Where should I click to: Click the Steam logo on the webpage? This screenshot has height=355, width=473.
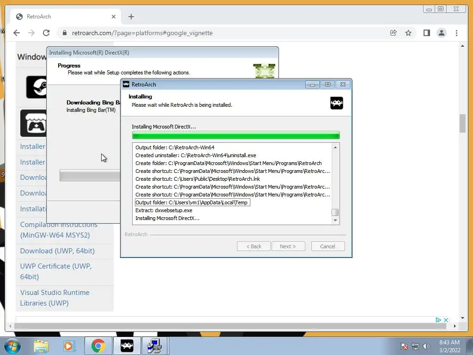click(36, 87)
